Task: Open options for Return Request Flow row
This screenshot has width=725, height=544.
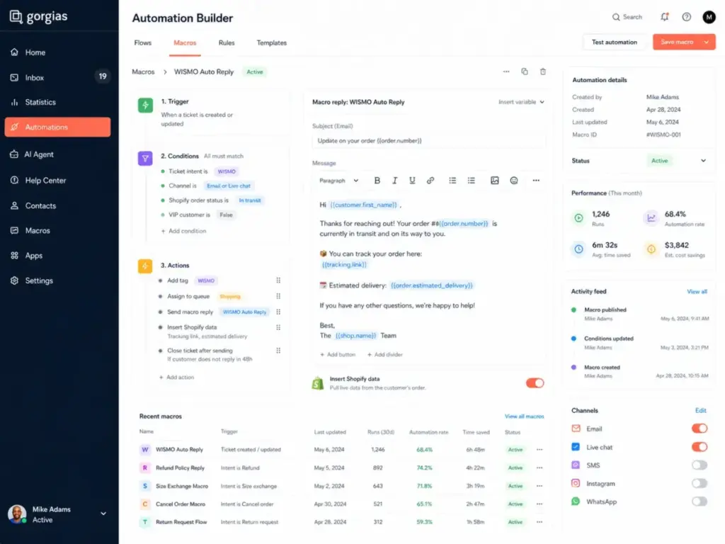Action: pos(540,522)
